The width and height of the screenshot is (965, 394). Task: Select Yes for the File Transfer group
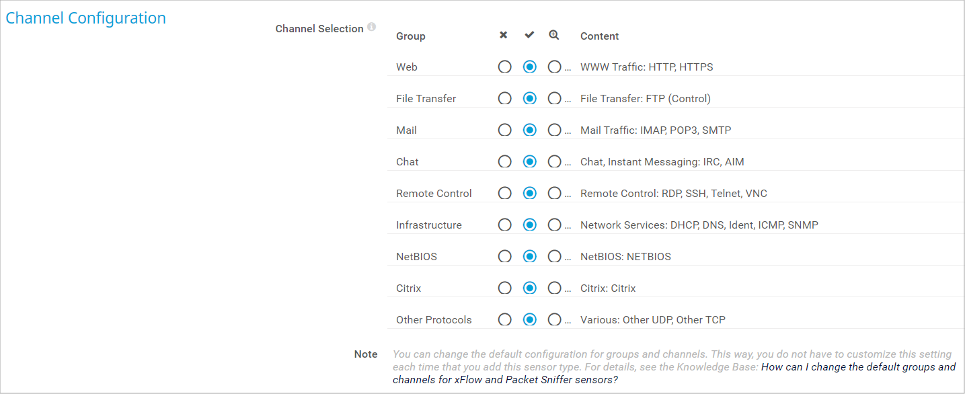coord(530,98)
